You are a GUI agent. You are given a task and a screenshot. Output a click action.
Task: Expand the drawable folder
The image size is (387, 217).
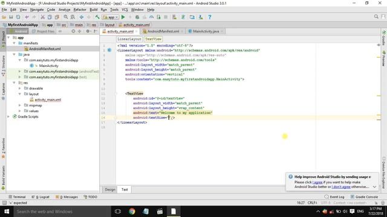tap(20, 89)
